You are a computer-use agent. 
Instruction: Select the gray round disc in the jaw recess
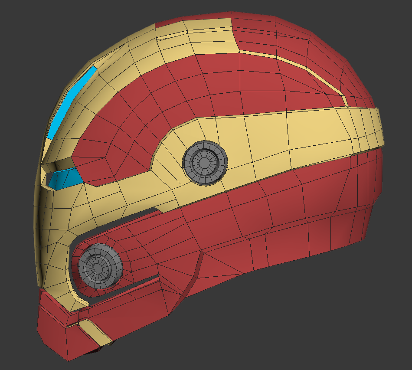100,266
